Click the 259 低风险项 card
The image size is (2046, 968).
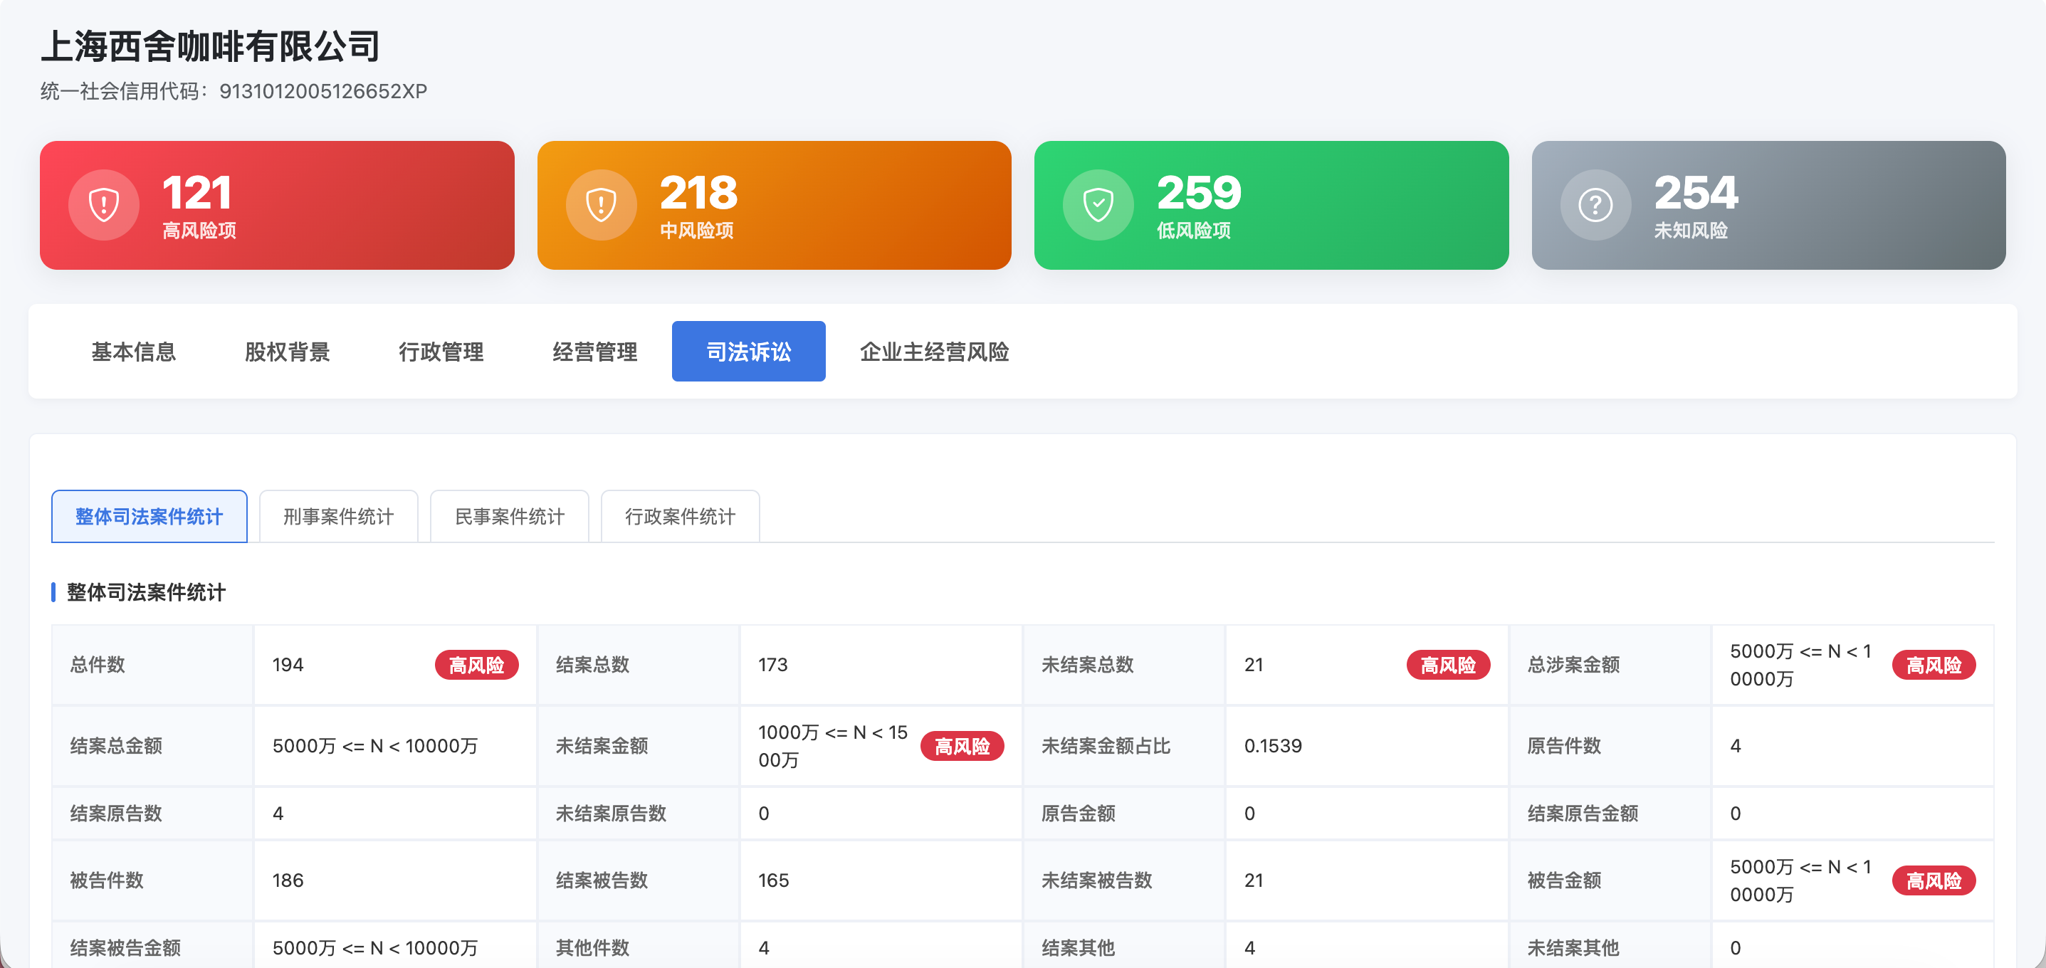1271,205
